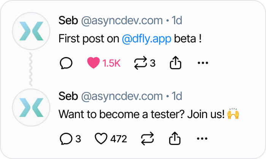This screenshot has width=266, height=159.
Task: Open the 'Want to become a tester?' post text
Action: (x=141, y=114)
